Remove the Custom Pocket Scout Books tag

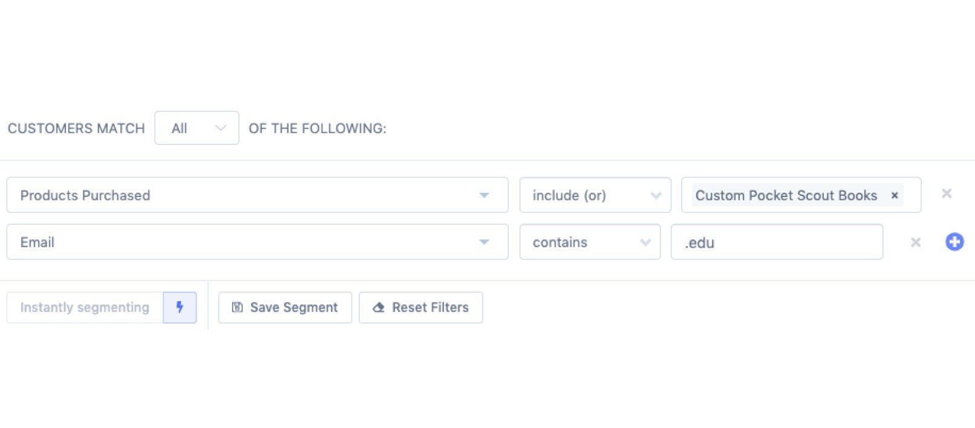(895, 195)
